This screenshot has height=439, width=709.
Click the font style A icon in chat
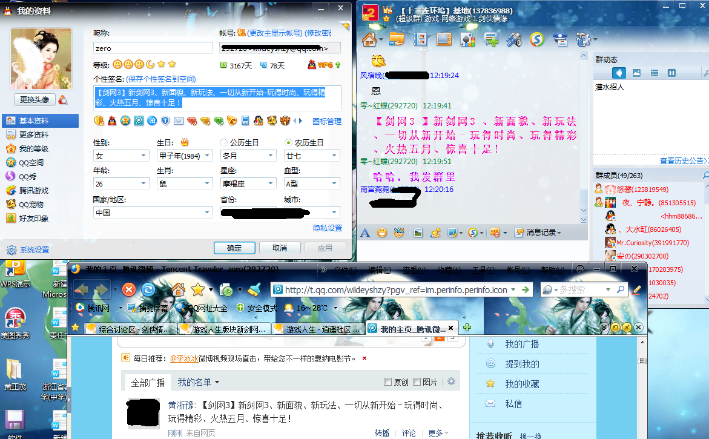pos(365,233)
